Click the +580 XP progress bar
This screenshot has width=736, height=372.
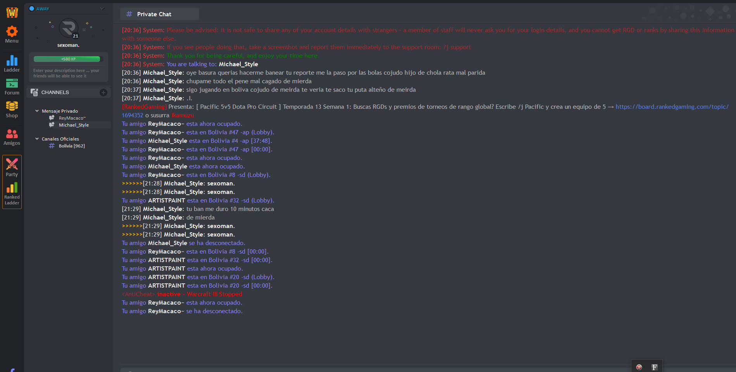pos(67,59)
